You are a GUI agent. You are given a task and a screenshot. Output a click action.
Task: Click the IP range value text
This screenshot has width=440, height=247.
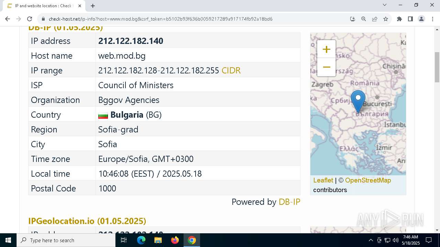point(158,70)
